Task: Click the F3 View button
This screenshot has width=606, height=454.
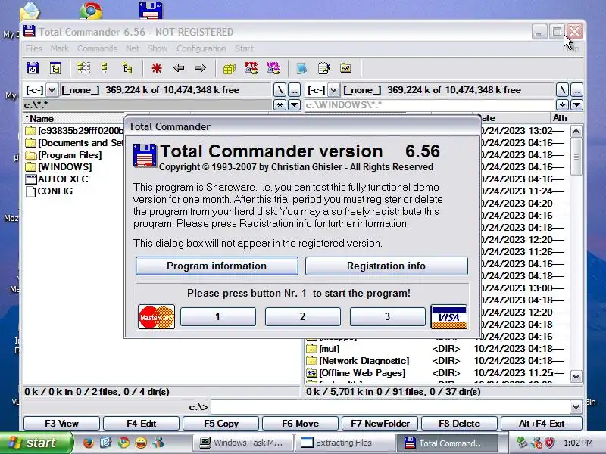Action: click(62, 424)
